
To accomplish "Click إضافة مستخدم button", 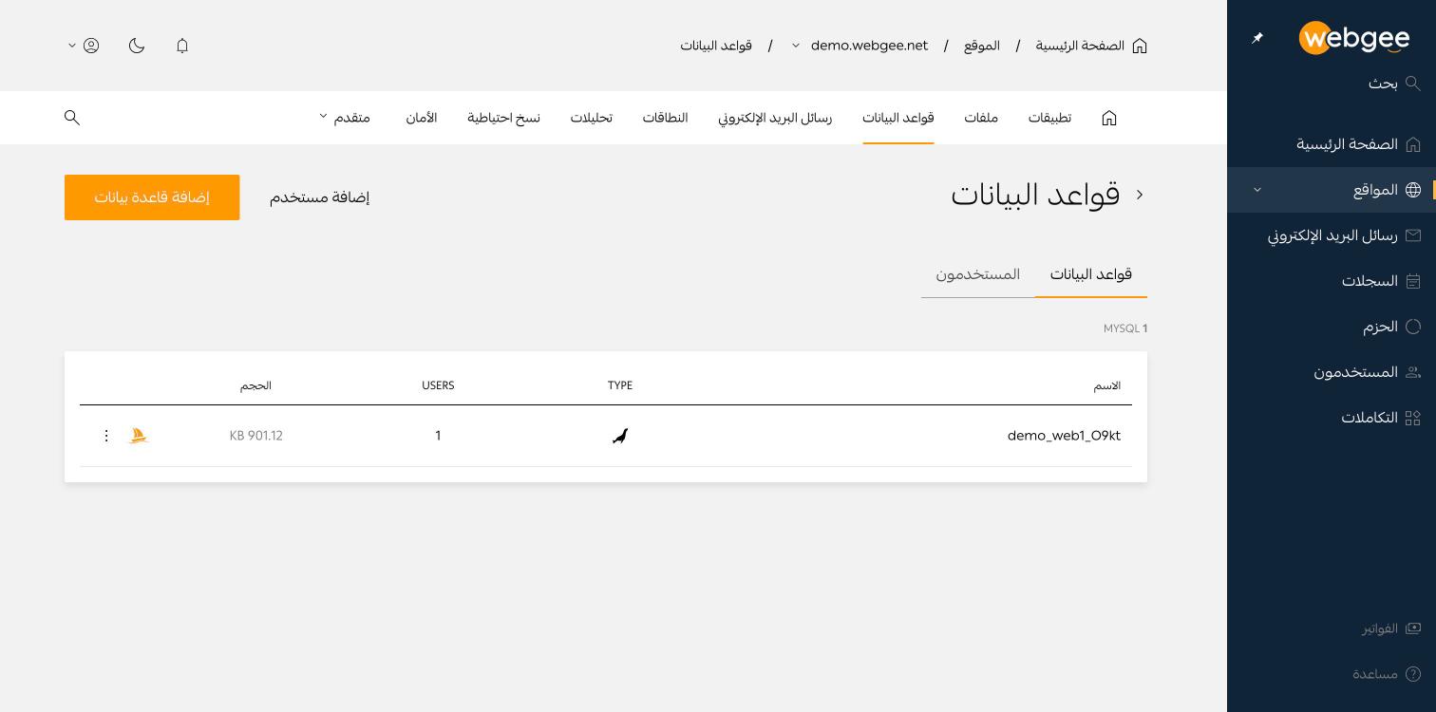I will pyautogui.click(x=319, y=197).
